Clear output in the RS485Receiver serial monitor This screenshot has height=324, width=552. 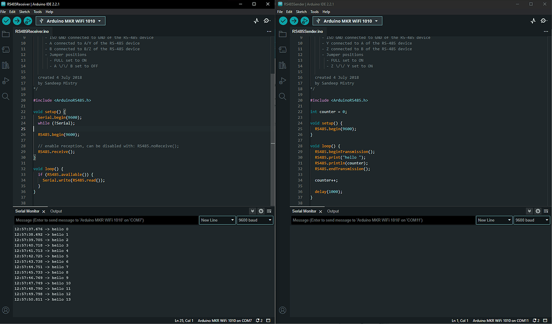tap(269, 211)
